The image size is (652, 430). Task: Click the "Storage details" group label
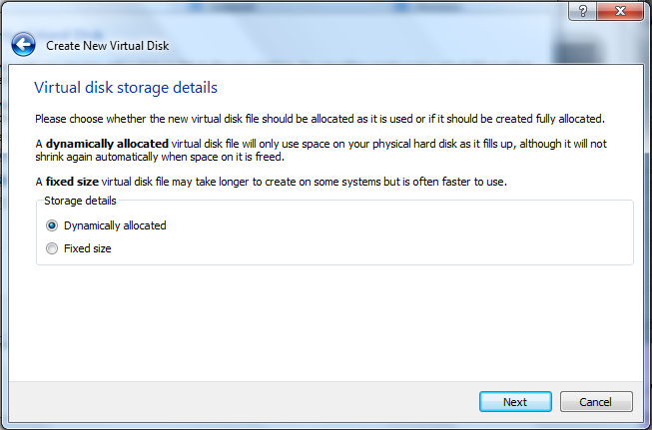(x=80, y=201)
